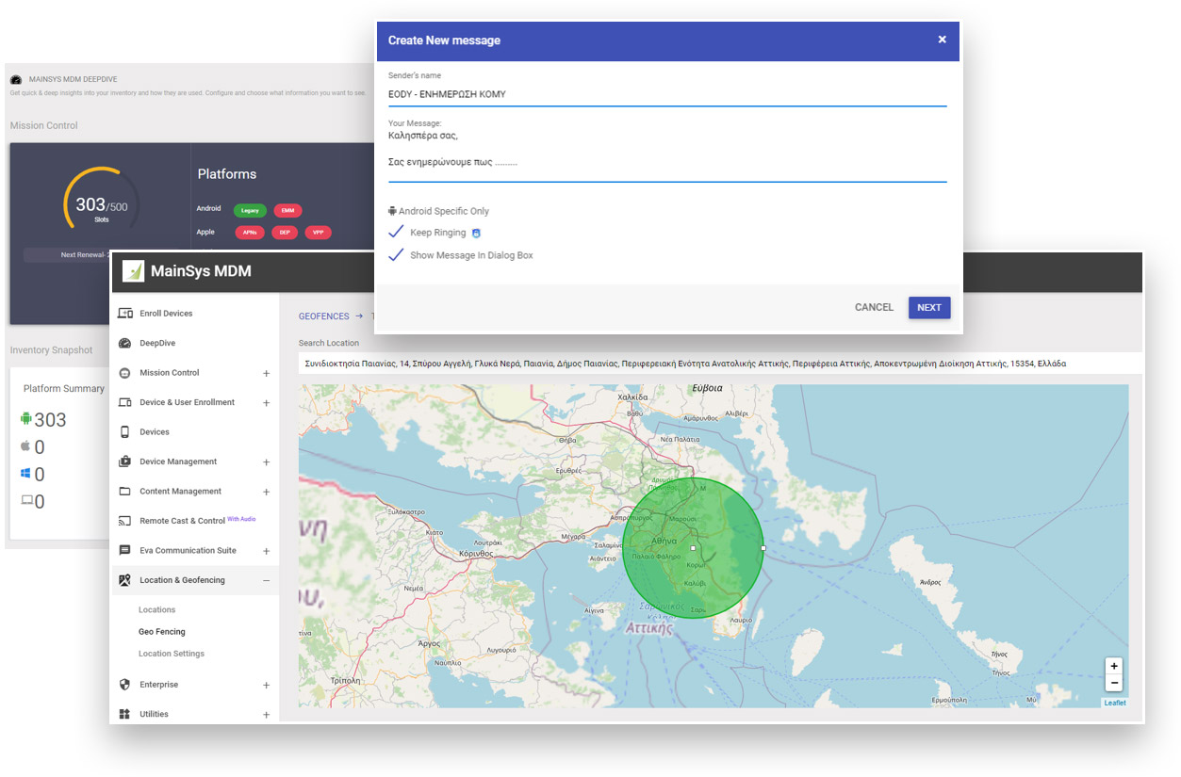Click the Remote Cast & Control cast icon

pos(124,521)
